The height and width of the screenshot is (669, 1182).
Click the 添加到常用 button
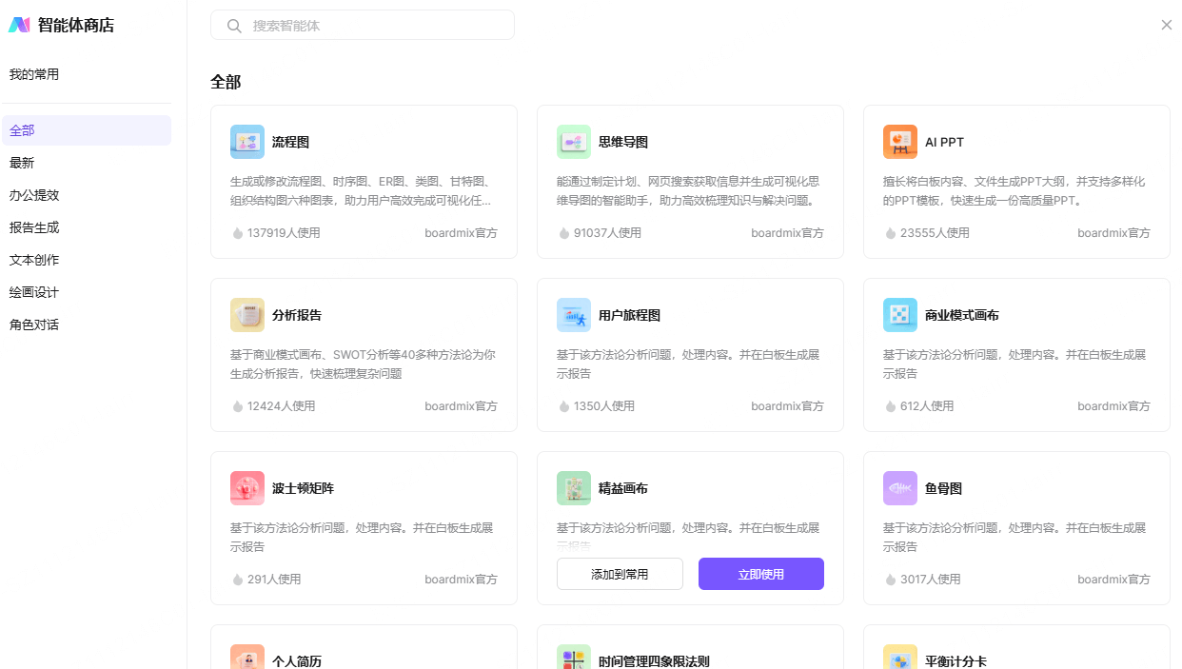point(620,574)
